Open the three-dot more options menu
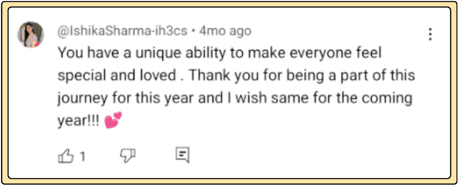Screen dimensions: 459x186 pos(430,34)
